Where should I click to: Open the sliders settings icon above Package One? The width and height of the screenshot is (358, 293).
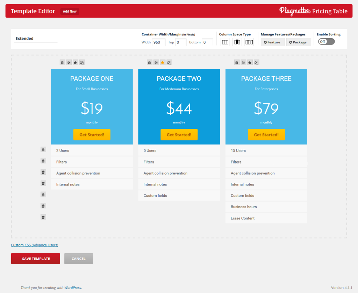coord(69,62)
